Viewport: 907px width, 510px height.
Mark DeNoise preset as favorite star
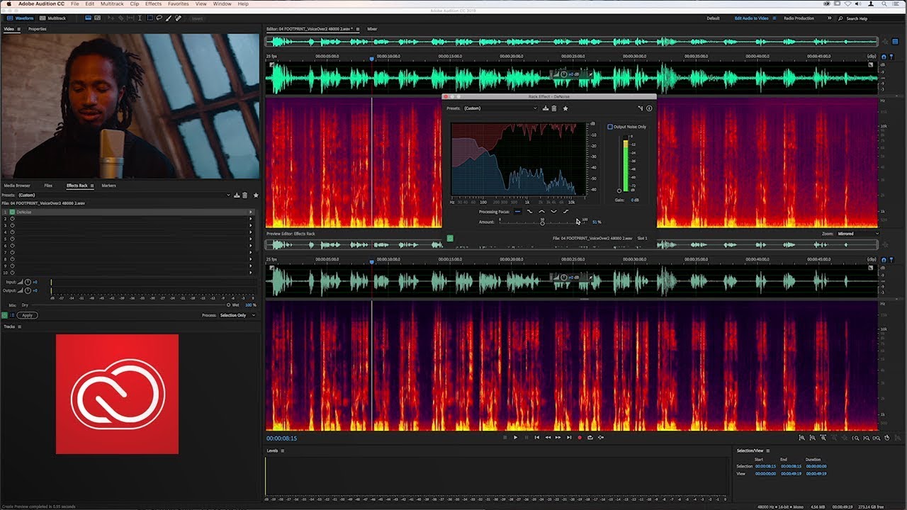pyautogui.click(x=565, y=108)
